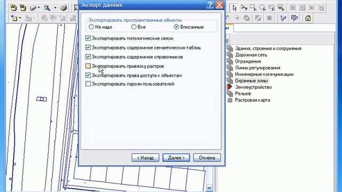Click the table with question marks query icon
The image size is (342, 192).
coord(294,18)
